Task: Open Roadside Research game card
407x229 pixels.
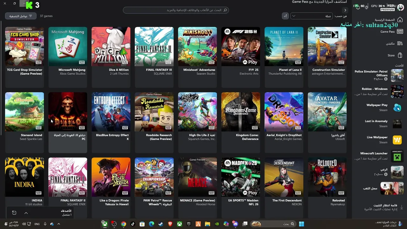Action: 154,122
